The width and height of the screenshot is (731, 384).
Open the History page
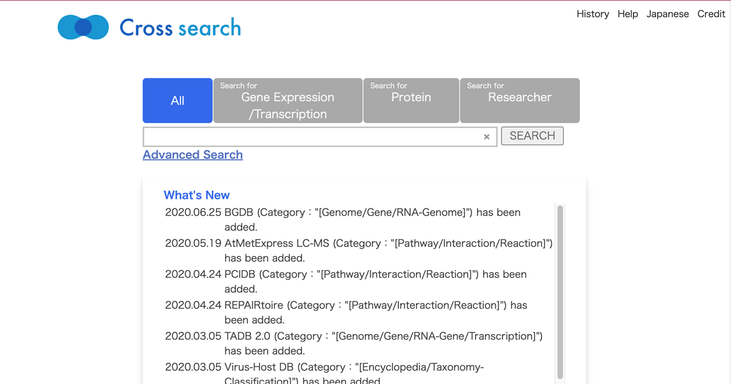[x=592, y=14]
